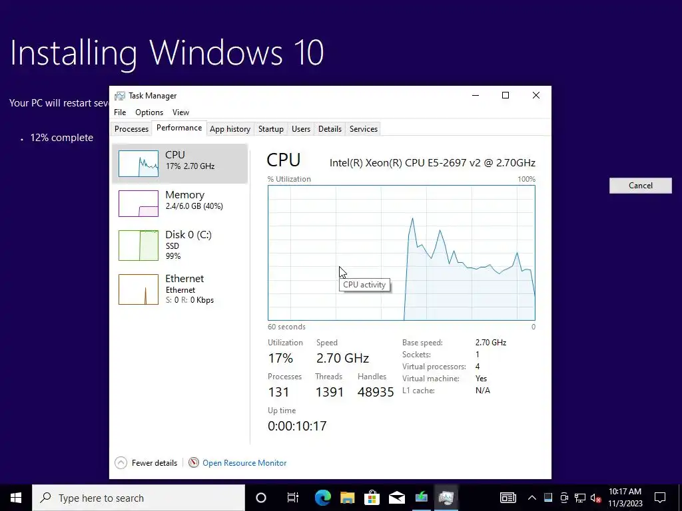
Task: Switch to the App history tab
Action: 230,129
